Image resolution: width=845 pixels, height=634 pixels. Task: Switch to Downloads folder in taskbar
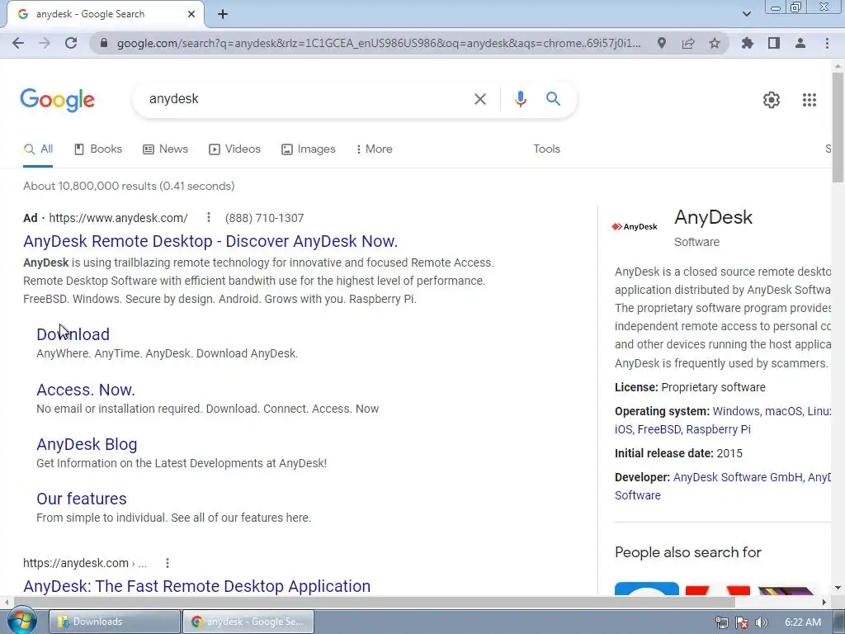[114, 622]
